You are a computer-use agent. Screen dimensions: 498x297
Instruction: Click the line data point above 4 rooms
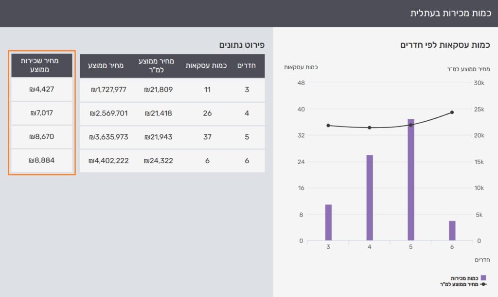(370, 128)
